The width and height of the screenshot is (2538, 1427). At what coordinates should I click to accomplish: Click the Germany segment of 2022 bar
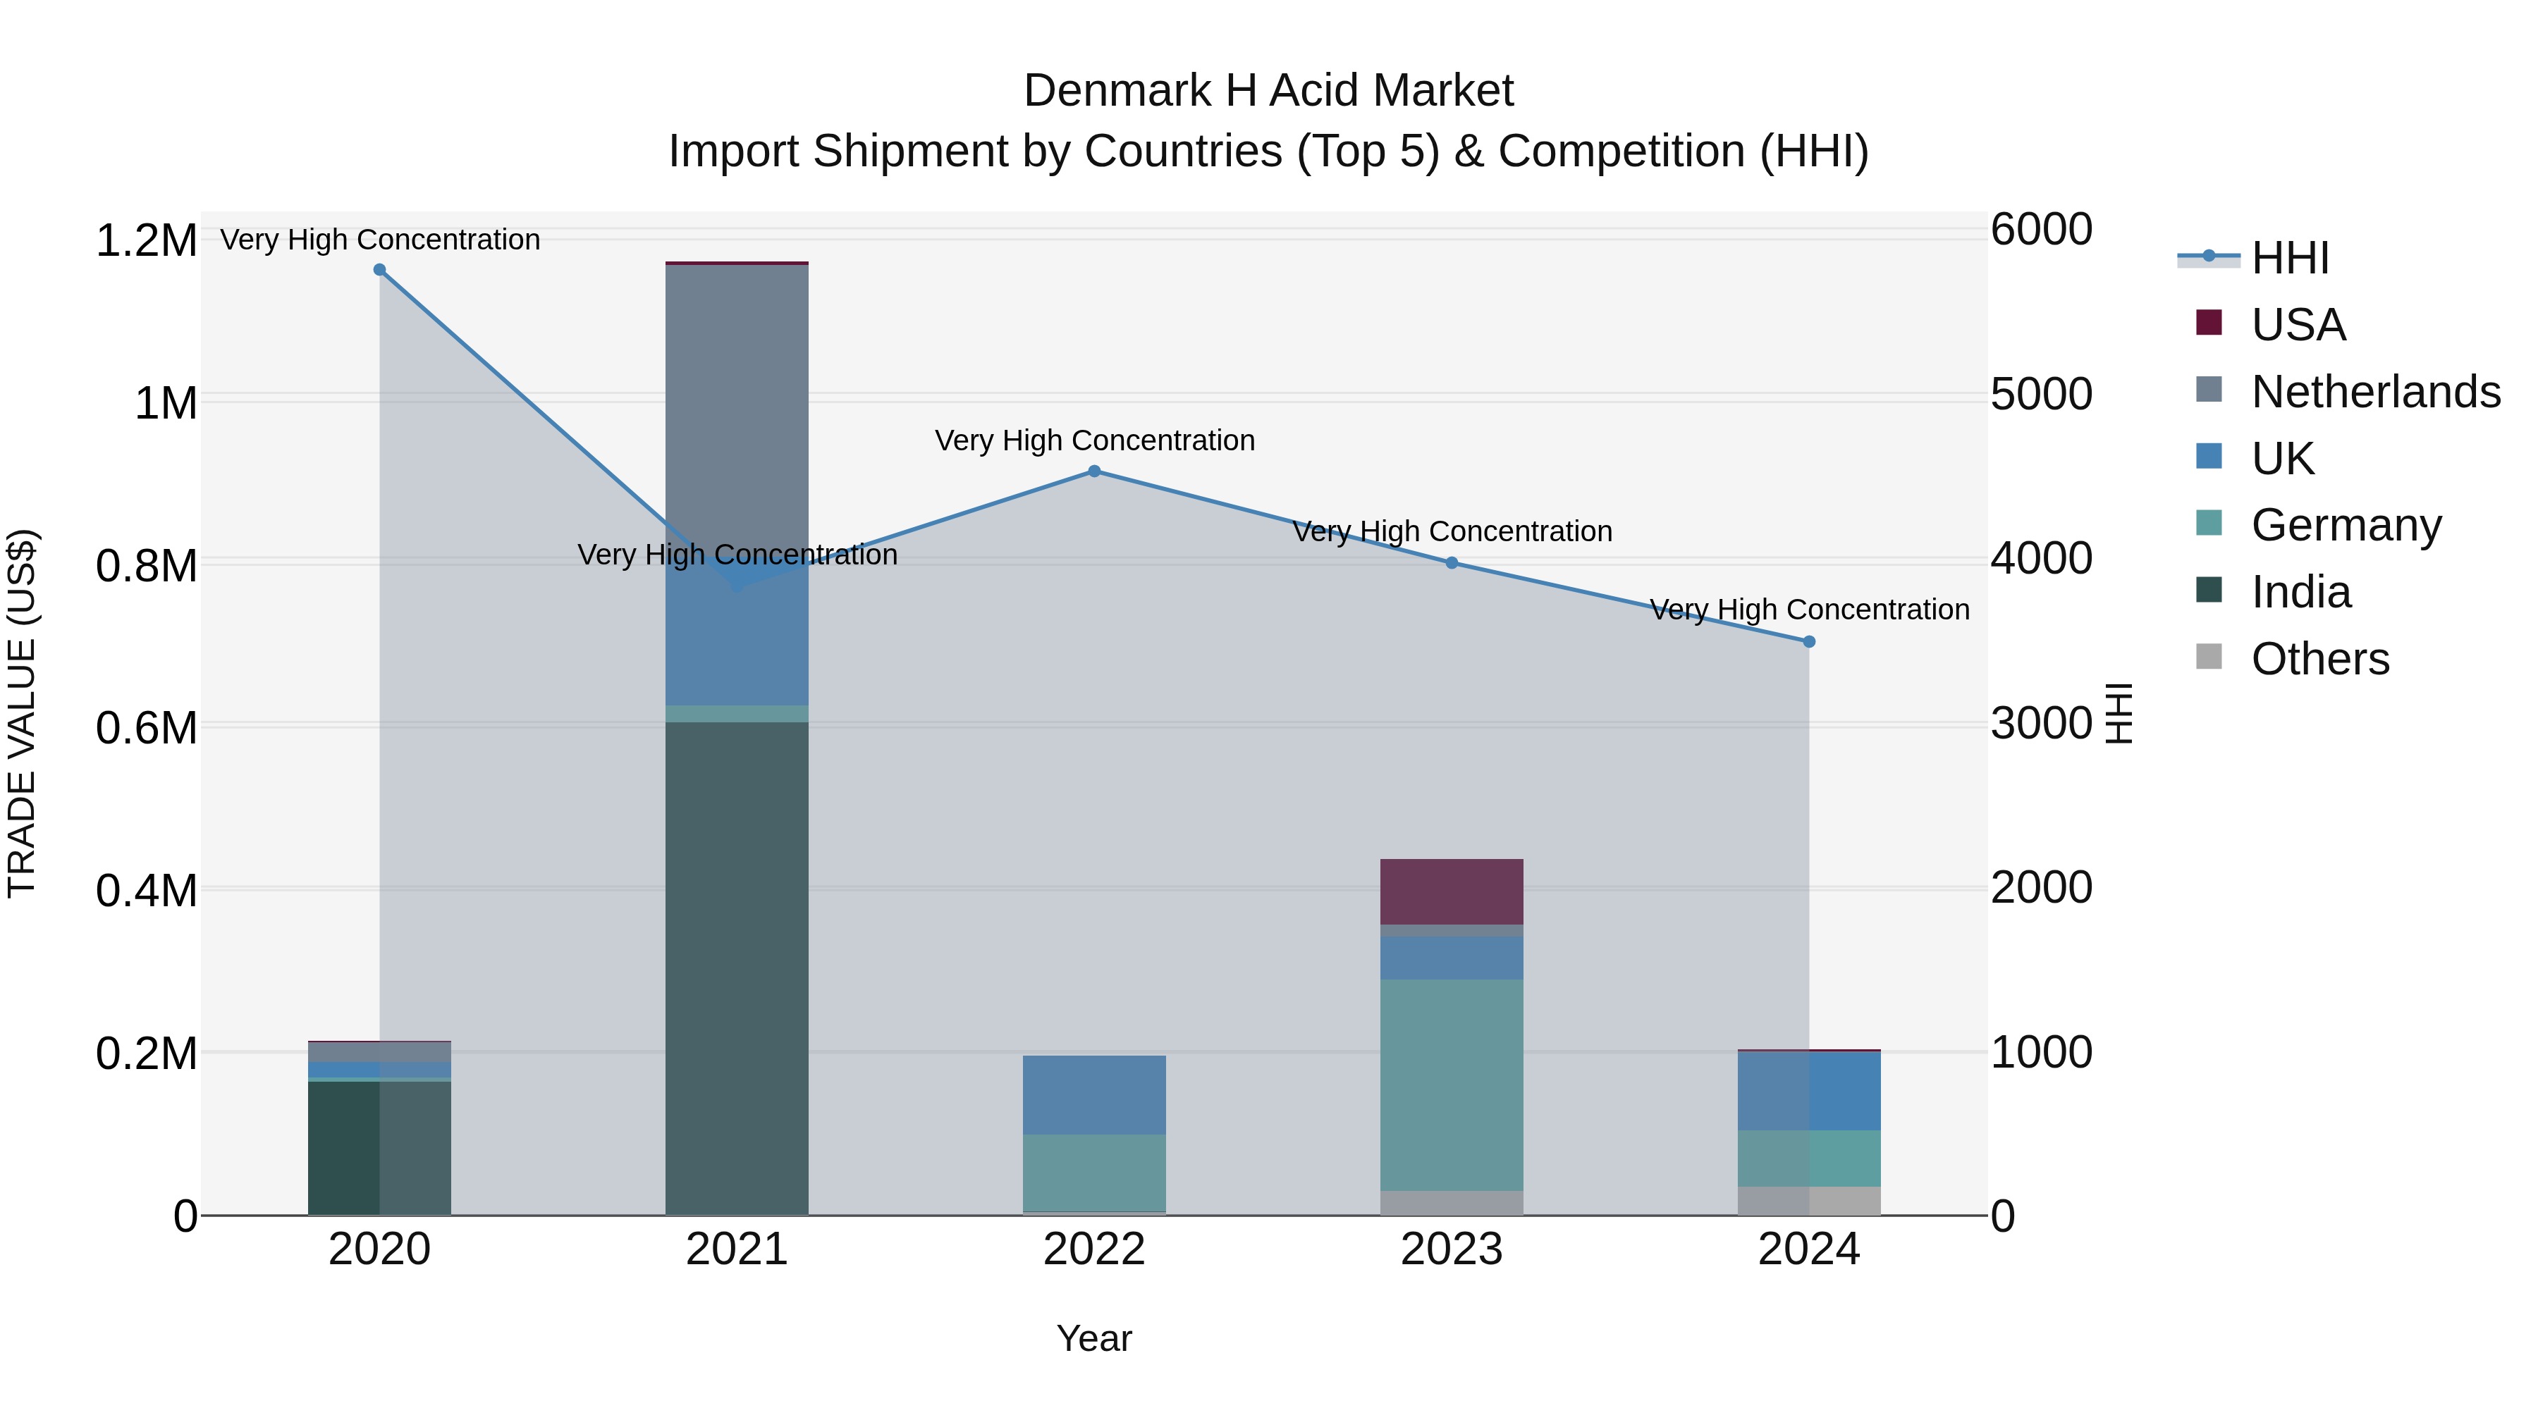[1093, 1173]
